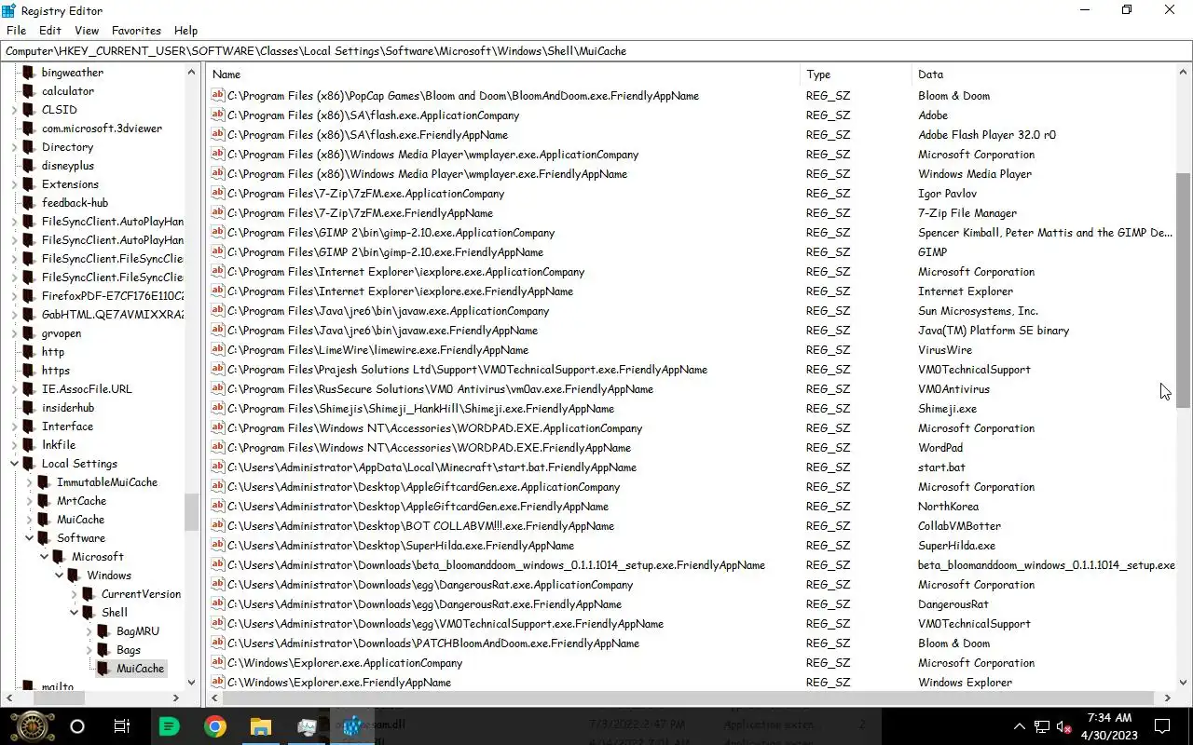Select the MuiCache key under Shell
1193x745 pixels.
point(140,668)
